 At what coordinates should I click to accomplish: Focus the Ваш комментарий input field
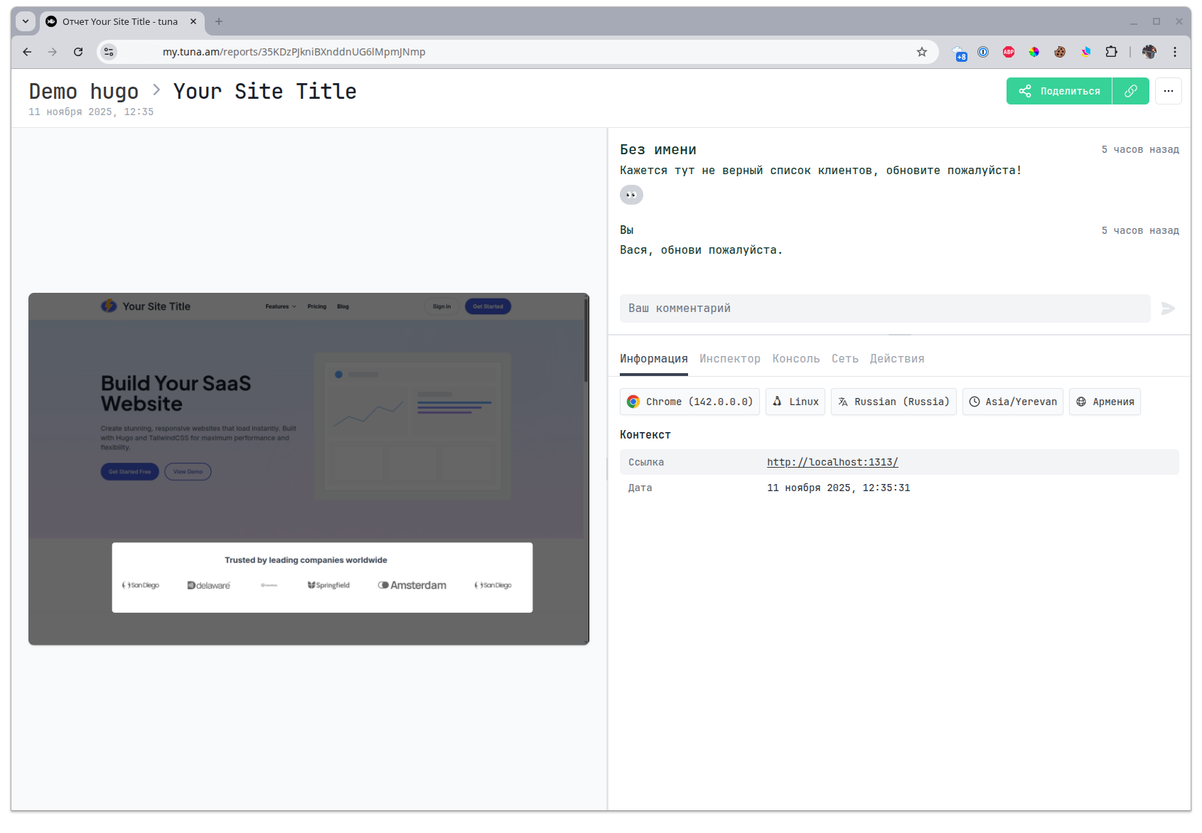coord(884,308)
